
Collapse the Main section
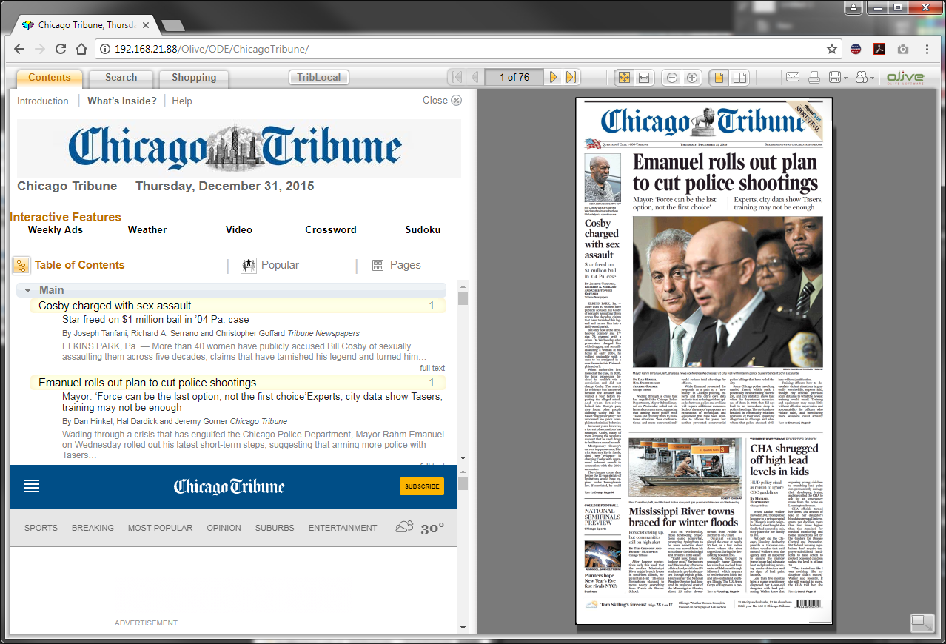tap(27, 290)
